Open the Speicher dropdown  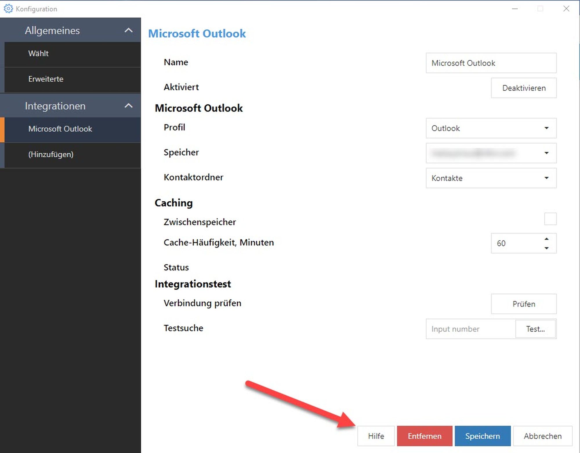491,153
